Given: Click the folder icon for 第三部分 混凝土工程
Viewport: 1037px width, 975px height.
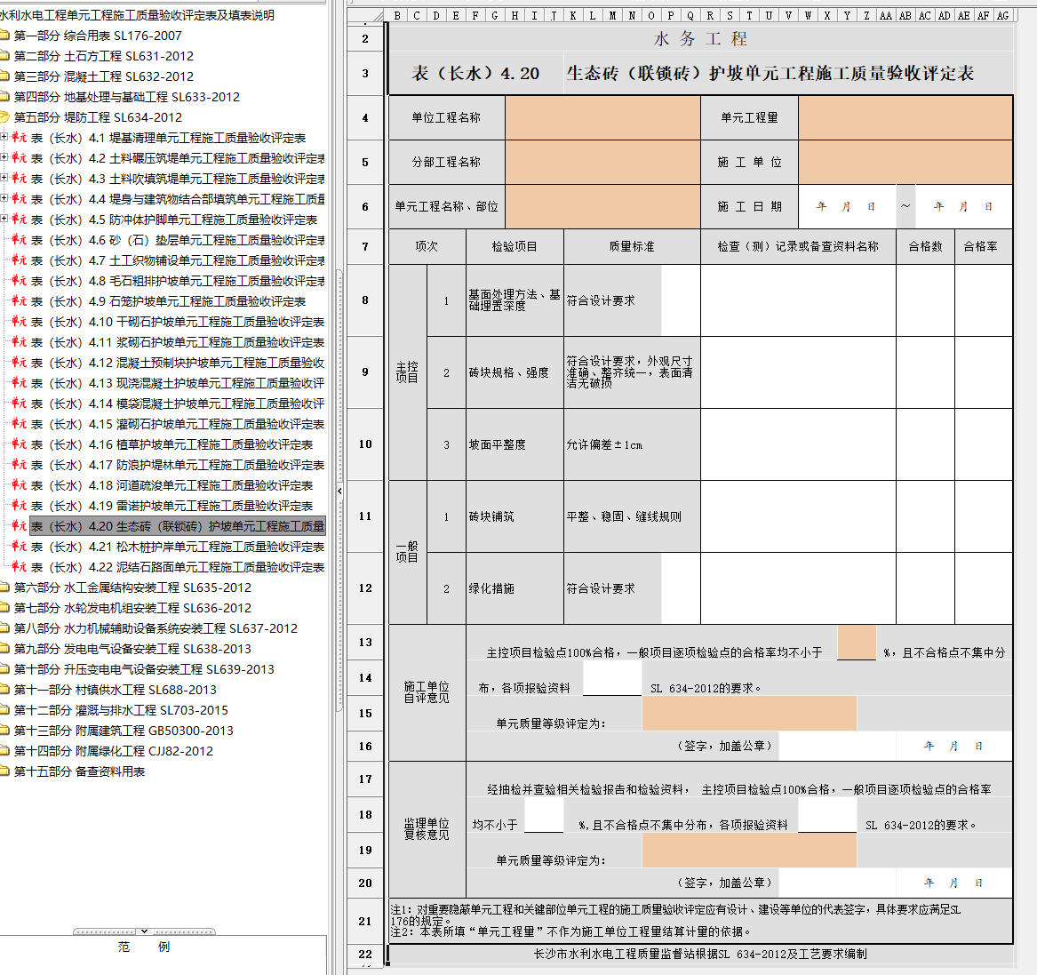Looking at the screenshot, I should (x=4, y=76).
